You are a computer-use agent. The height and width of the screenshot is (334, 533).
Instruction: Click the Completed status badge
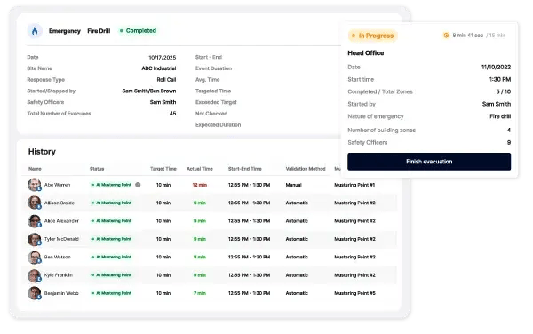click(138, 30)
